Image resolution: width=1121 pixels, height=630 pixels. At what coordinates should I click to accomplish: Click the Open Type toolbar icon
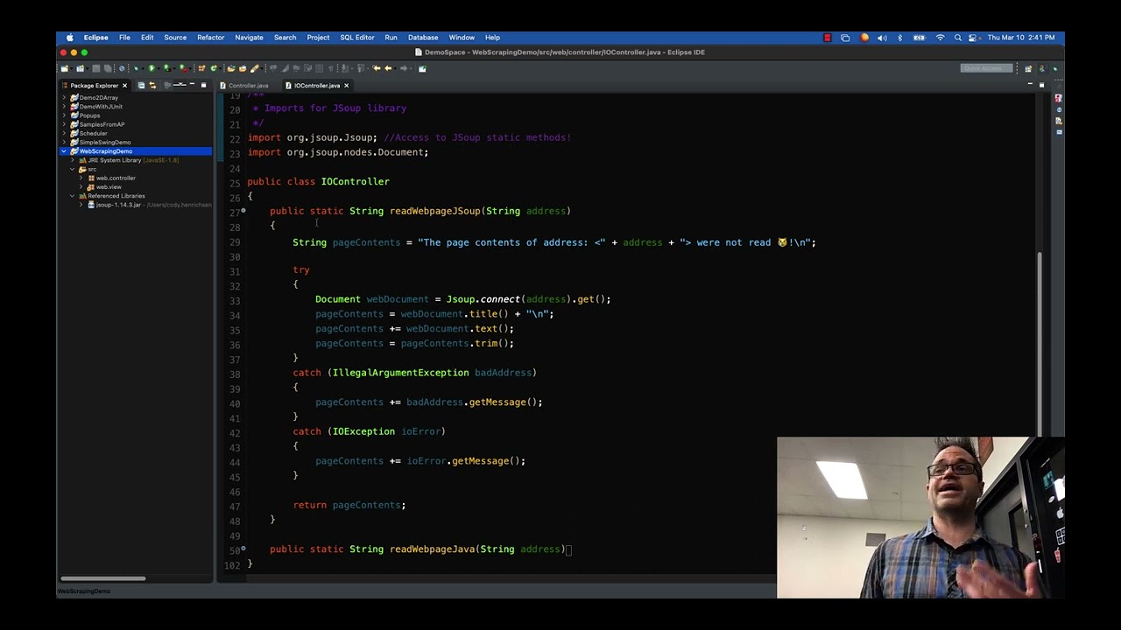[231, 68]
